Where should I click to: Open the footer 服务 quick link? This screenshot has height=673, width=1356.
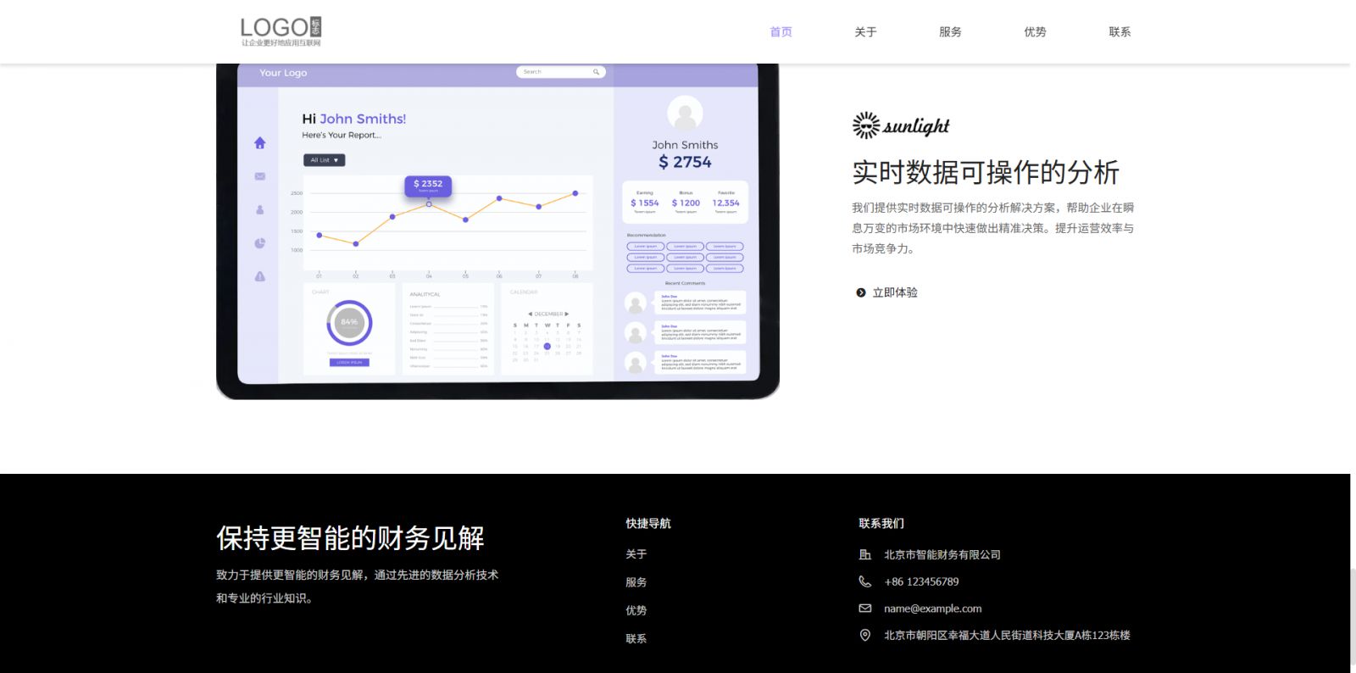click(636, 582)
